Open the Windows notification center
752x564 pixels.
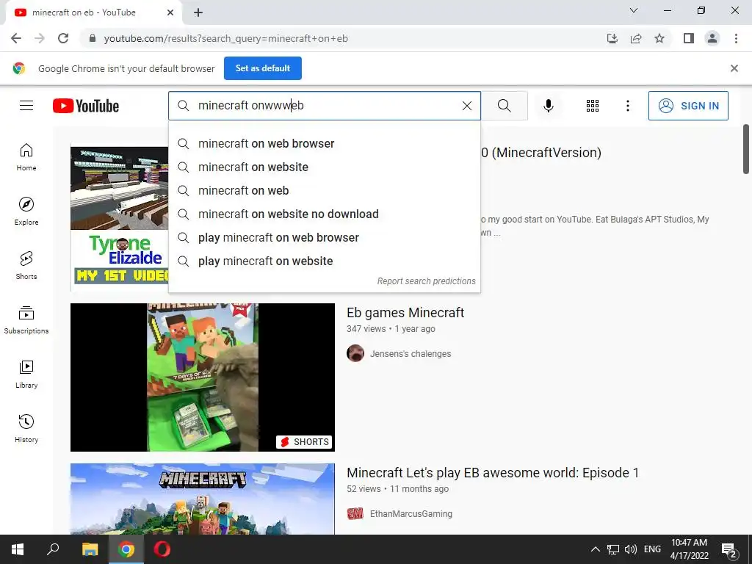729,549
